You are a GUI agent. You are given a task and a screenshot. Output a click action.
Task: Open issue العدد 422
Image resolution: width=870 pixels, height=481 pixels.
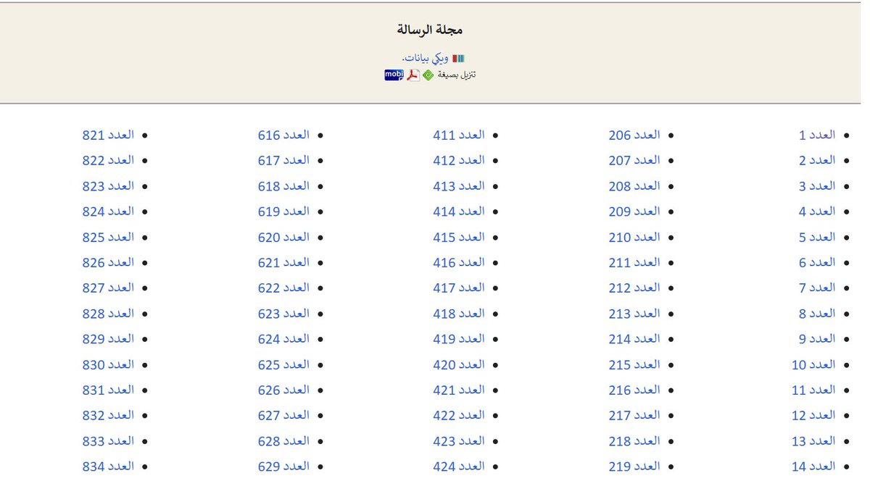[x=459, y=415]
